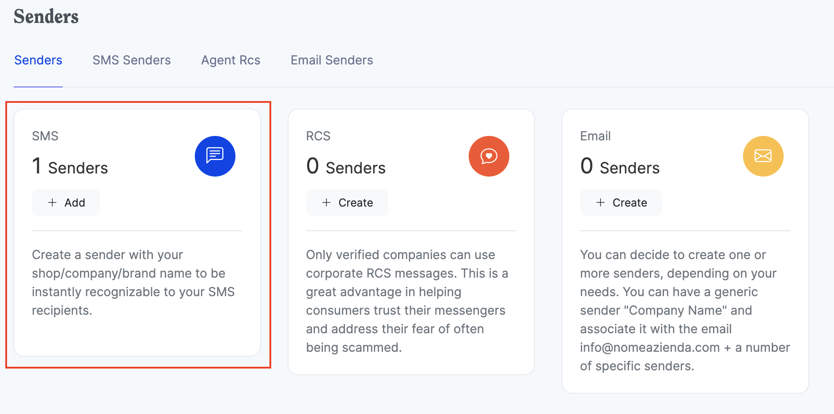Viewport: 834px width, 414px height.
Task: Click the "0 Senders" count in RCS card
Action: [346, 167]
